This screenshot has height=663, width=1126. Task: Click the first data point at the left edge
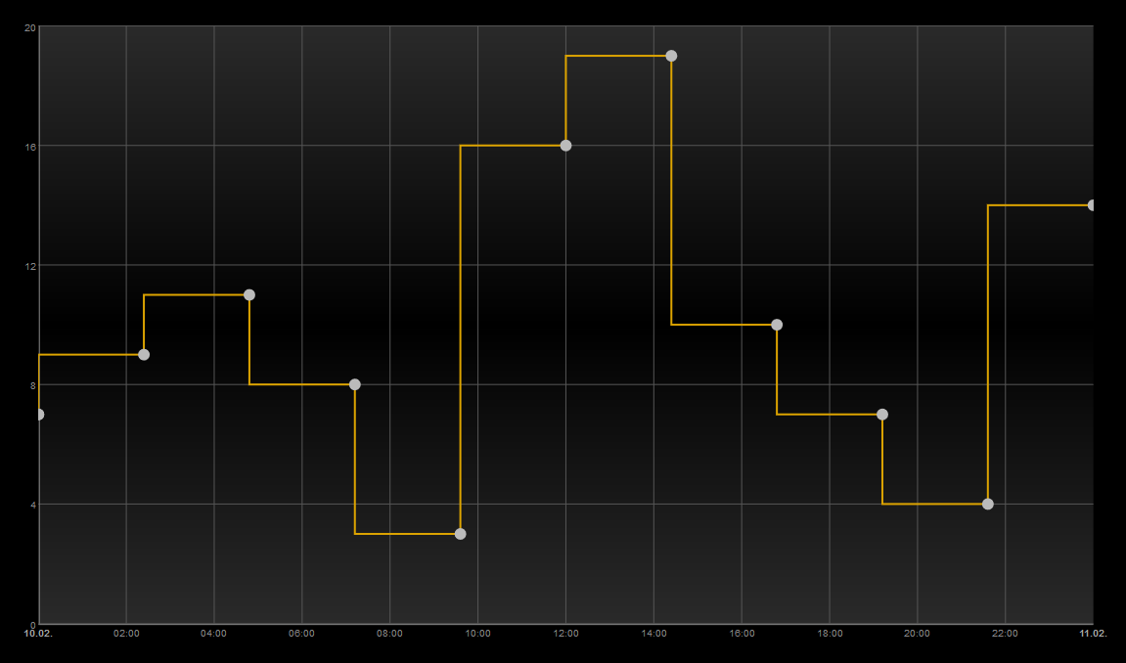coord(40,415)
